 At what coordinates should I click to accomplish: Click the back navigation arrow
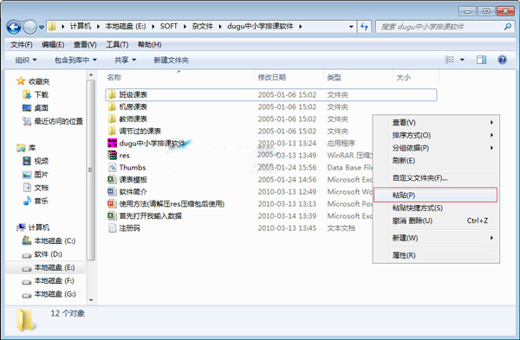(14, 27)
